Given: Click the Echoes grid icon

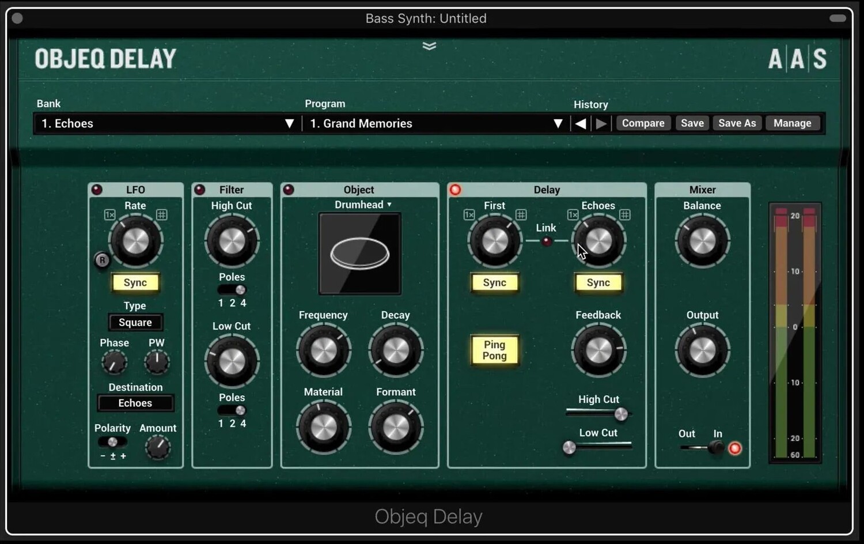Looking at the screenshot, I should pyautogui.click(x=624, y=215).
